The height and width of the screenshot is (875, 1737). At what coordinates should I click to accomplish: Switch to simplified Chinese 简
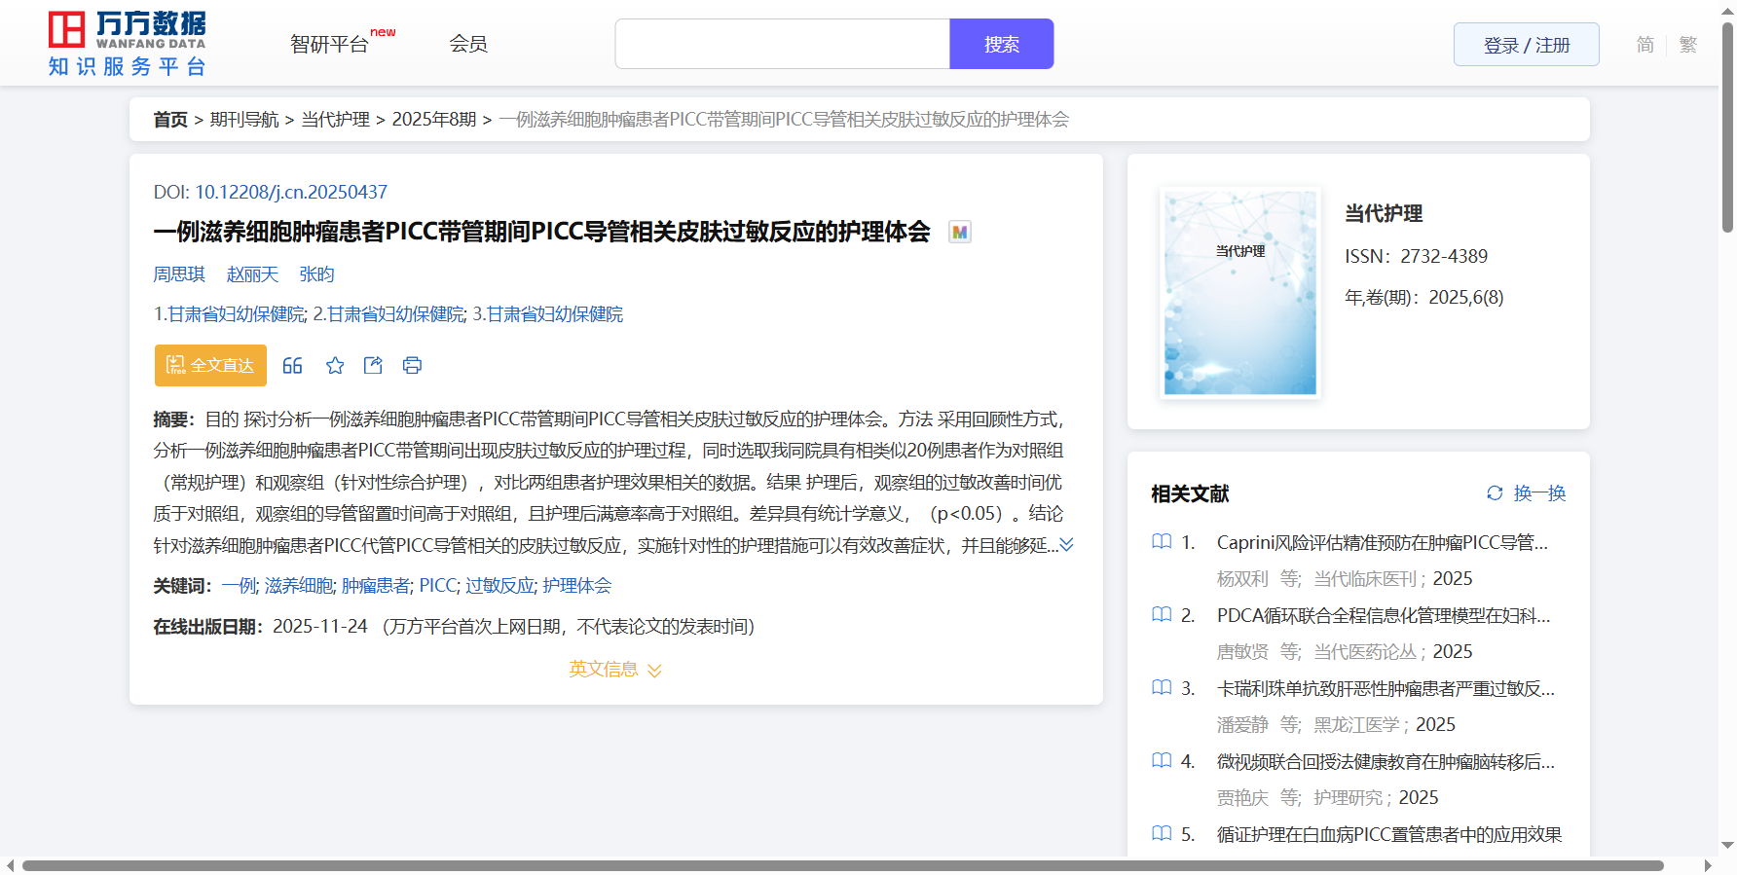(1645, 45)
